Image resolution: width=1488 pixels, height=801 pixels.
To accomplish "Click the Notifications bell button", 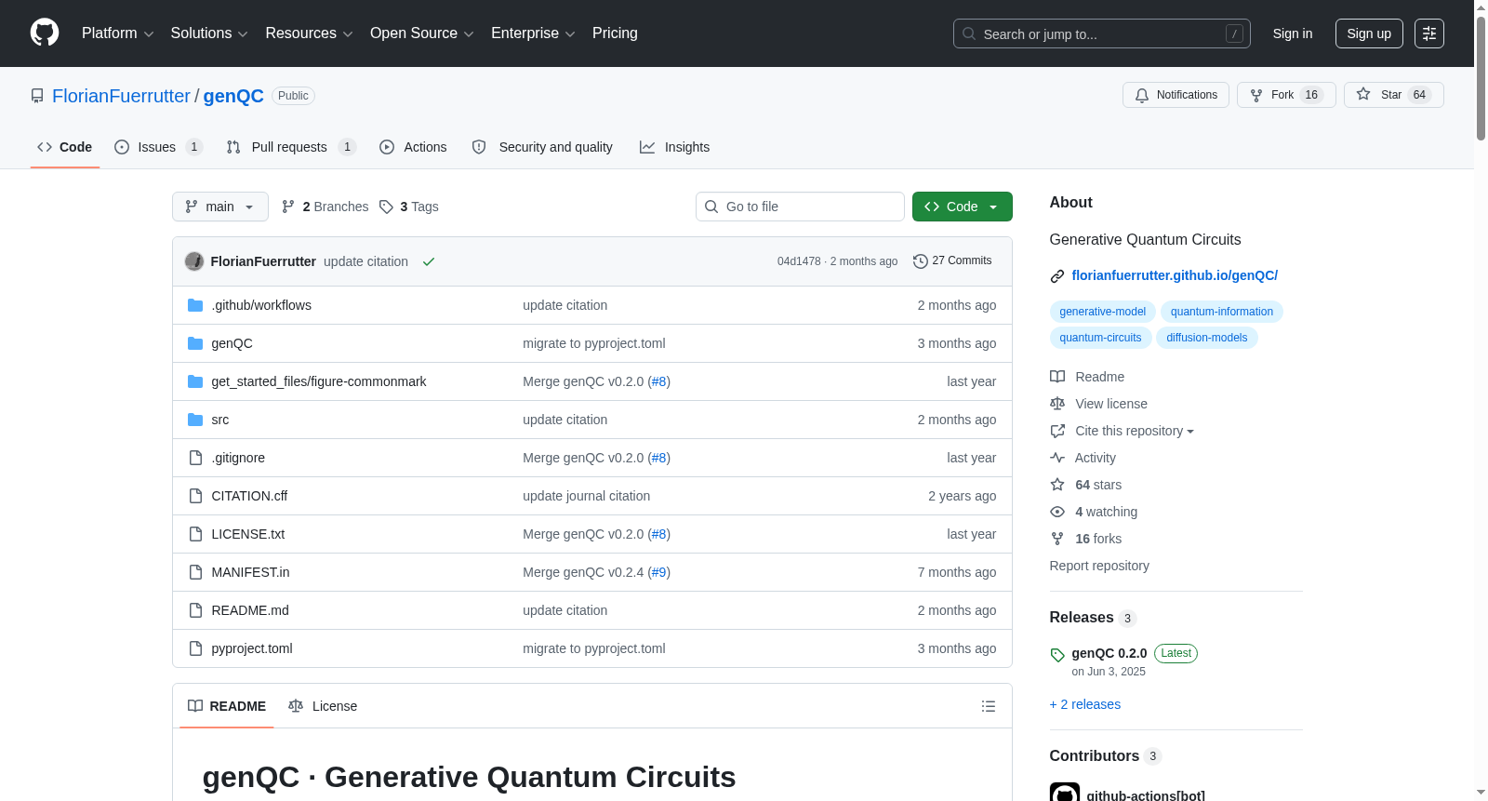I will (x=1176, y=95).
